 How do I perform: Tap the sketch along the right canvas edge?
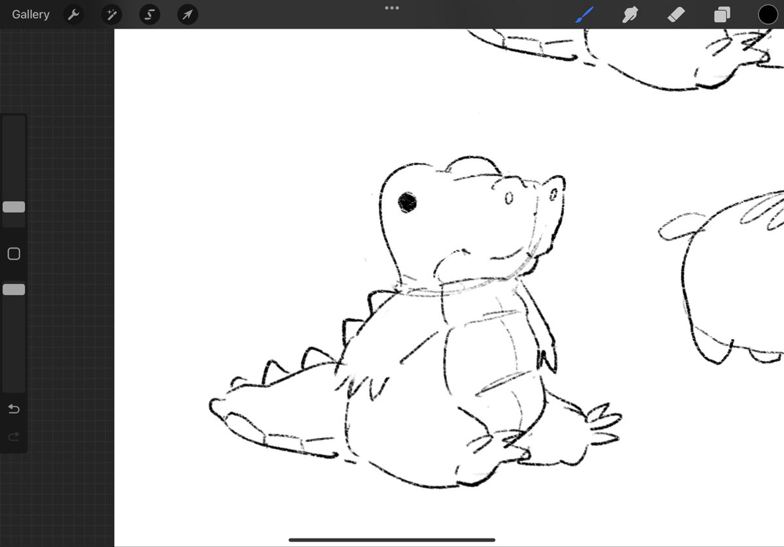725,287
